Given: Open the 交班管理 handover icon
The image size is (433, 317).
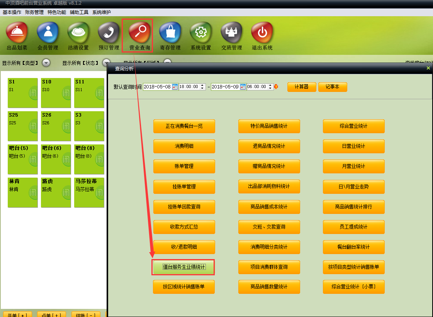Looking at the screenshot, I should [x=231, y=33].
